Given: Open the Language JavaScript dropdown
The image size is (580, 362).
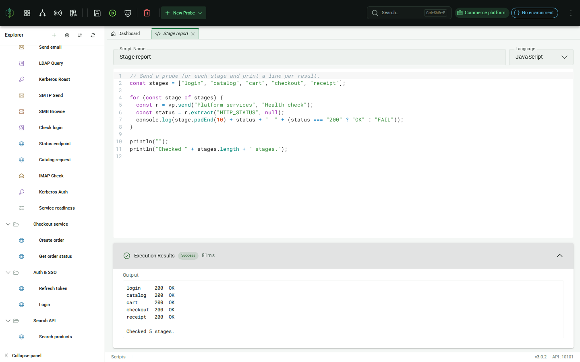Looking at the screenshot, I should pos(541,57).
